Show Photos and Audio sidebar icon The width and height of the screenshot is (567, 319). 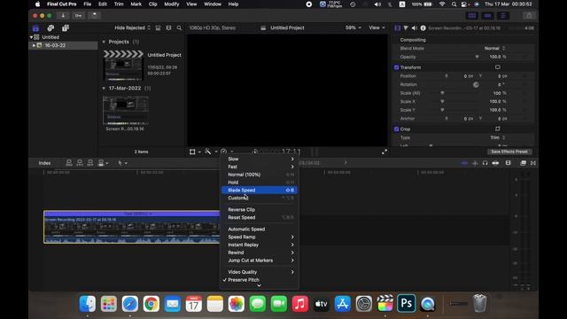click(x=50, y=28)
